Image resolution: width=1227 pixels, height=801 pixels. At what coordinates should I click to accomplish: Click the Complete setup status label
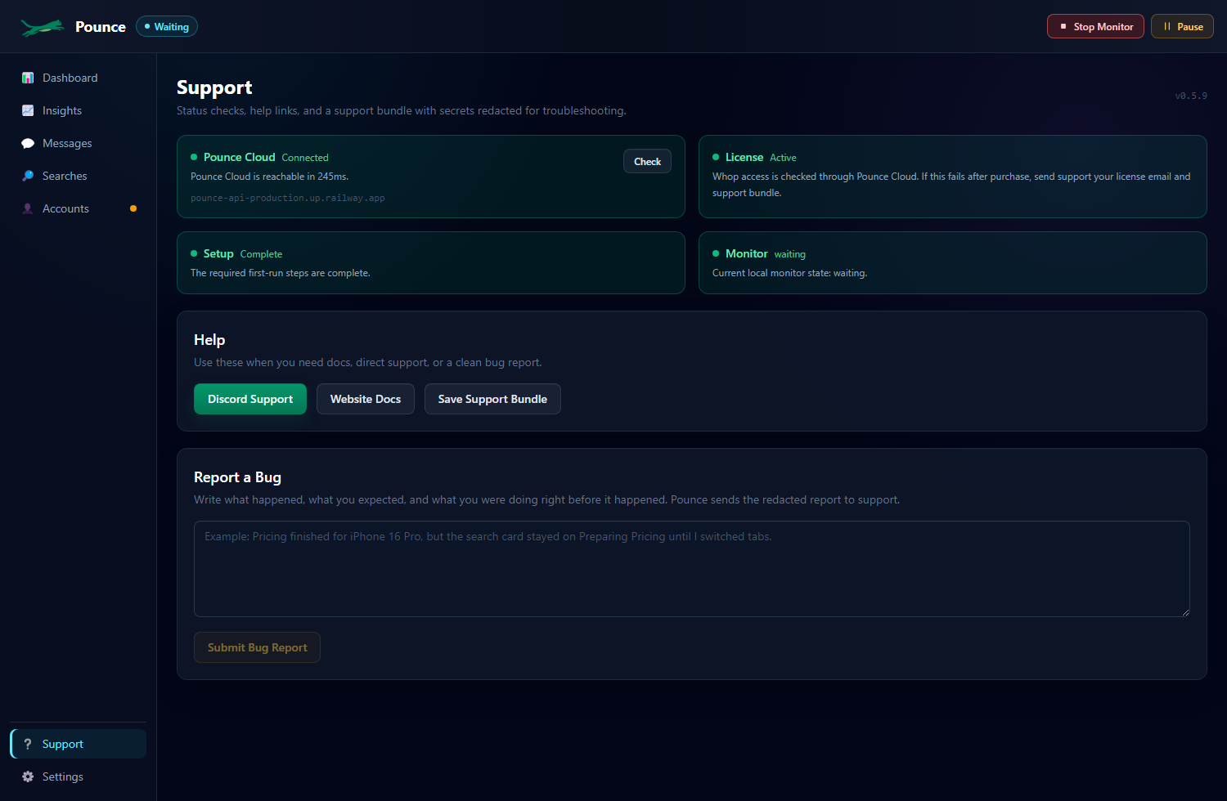261,254
